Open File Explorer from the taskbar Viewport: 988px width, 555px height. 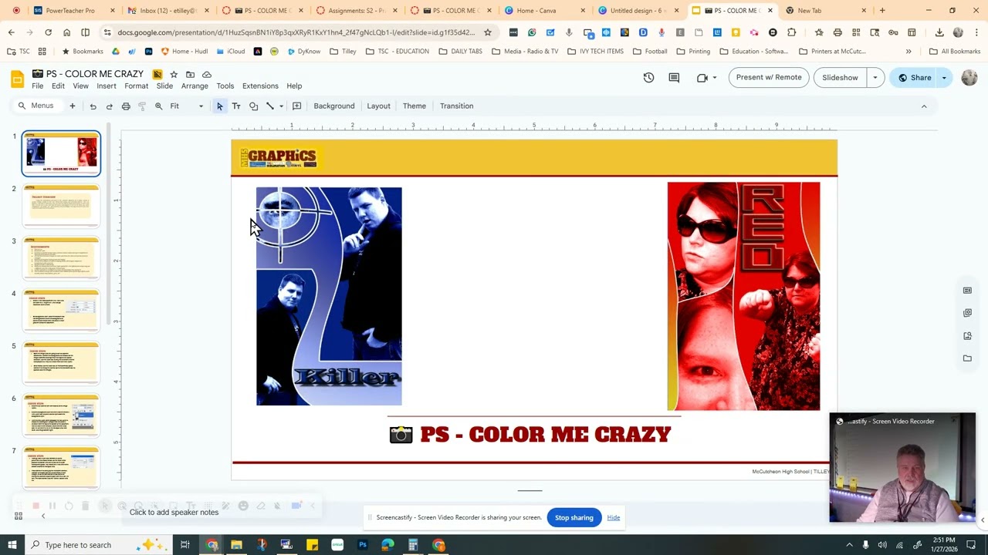[x=236, y=545]
